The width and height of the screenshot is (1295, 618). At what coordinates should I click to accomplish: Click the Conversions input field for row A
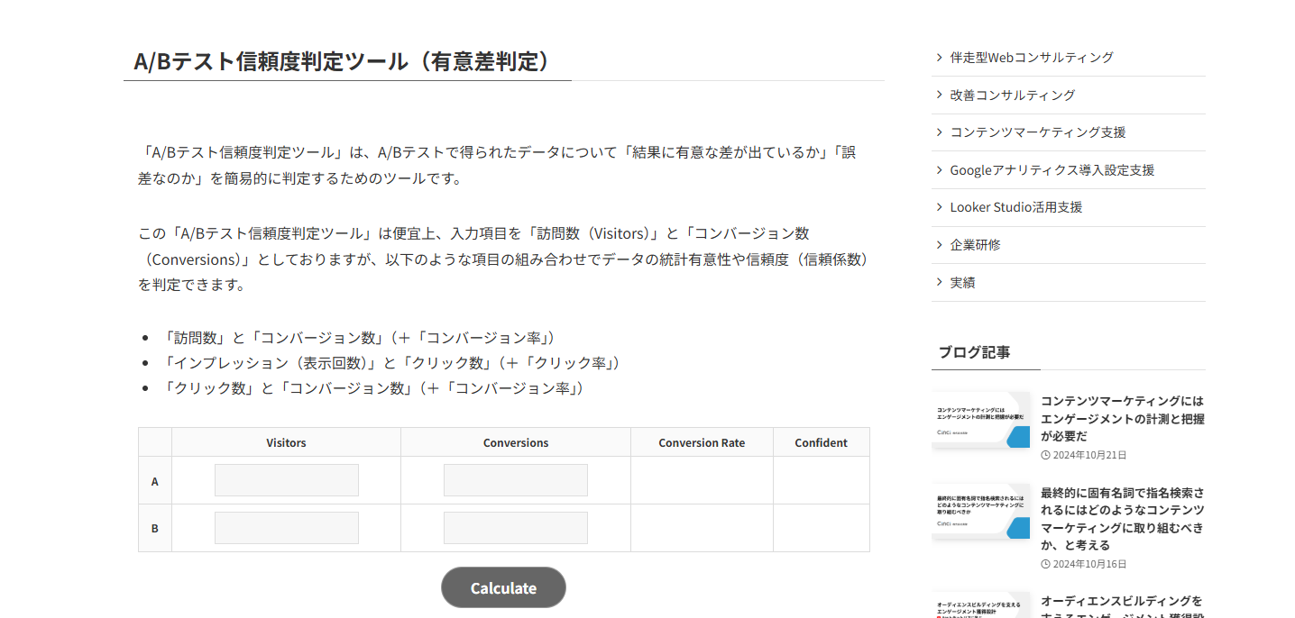click(x=515, y=479)
